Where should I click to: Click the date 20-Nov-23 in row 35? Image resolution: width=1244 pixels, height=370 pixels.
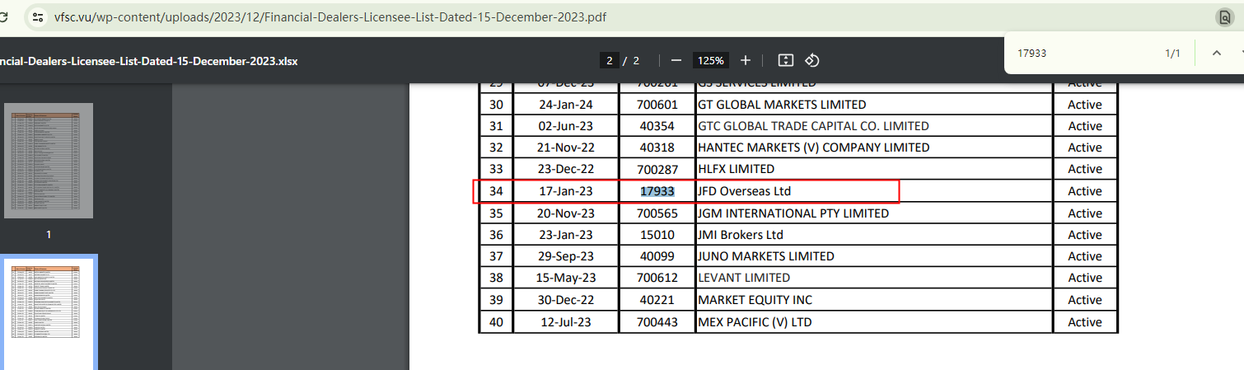coord(566,213)
